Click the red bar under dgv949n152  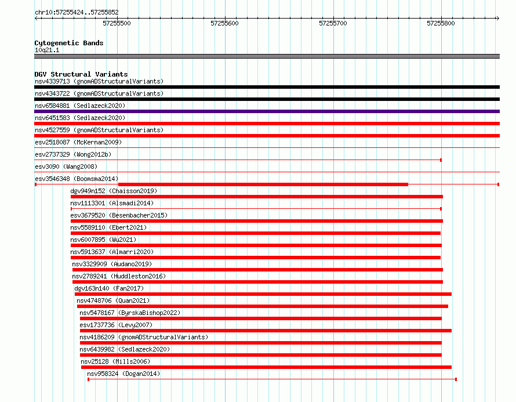(x=257, y=197)
